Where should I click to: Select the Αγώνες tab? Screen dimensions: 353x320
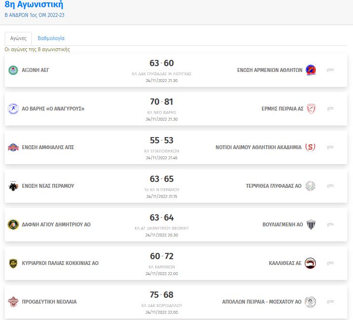click(18, 38)
